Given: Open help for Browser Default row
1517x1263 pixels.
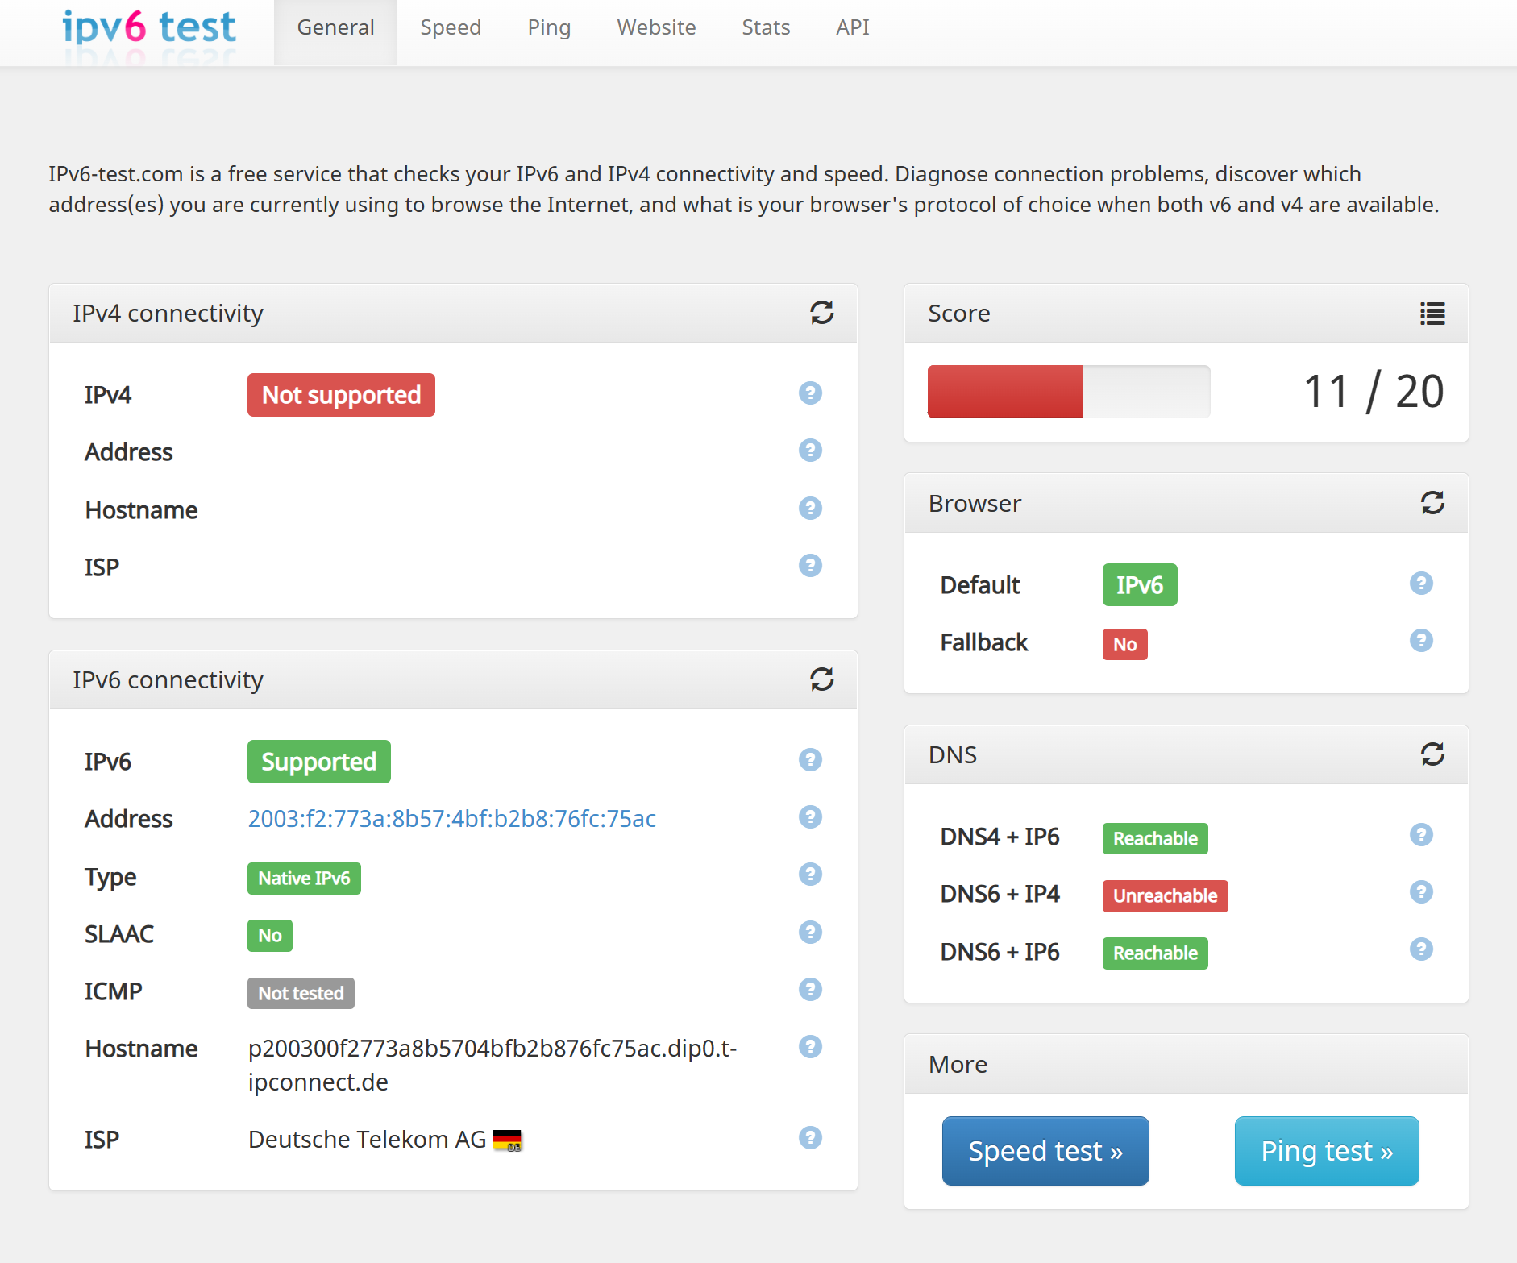Looking at the screenshot, I should 1421,584.
